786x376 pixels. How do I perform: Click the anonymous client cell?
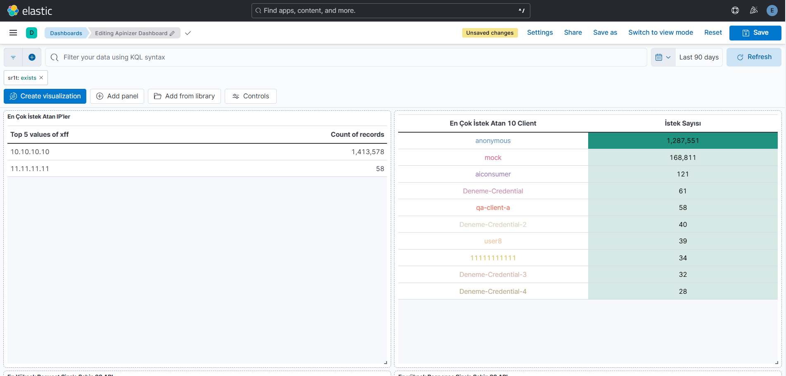click(493, 141)
